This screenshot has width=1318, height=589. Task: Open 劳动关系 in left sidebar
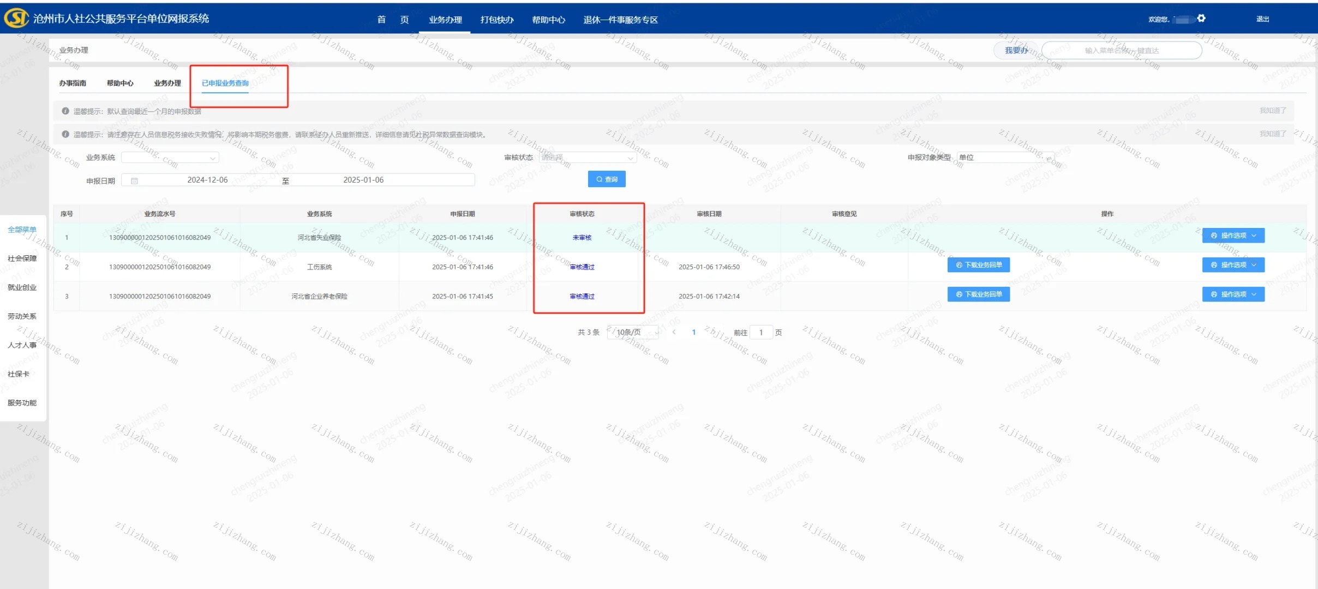point(22,316)
